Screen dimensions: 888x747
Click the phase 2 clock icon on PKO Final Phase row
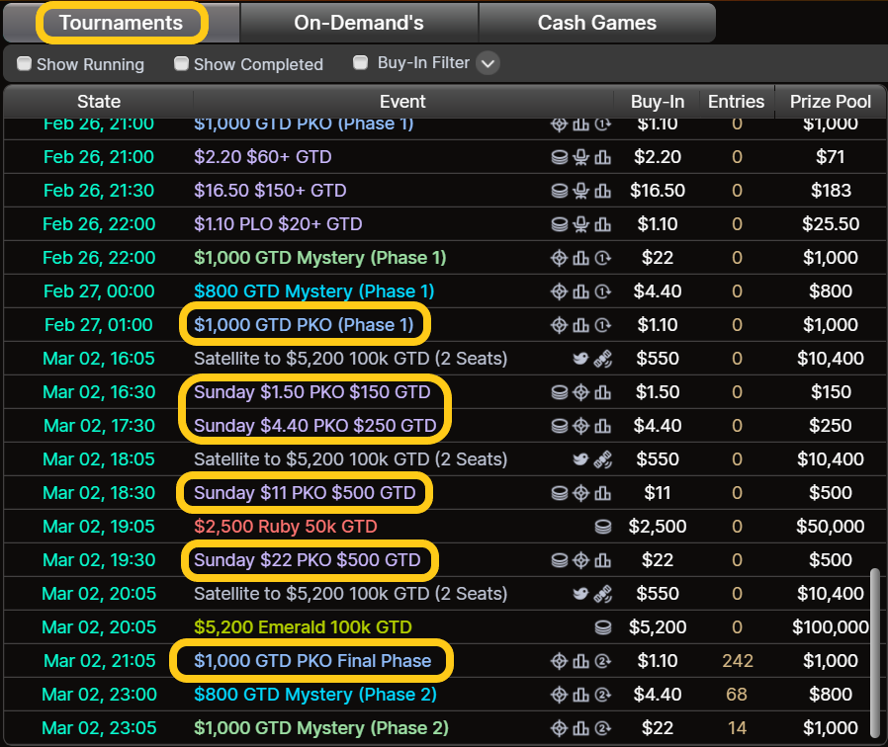click(x=602, y=661)
